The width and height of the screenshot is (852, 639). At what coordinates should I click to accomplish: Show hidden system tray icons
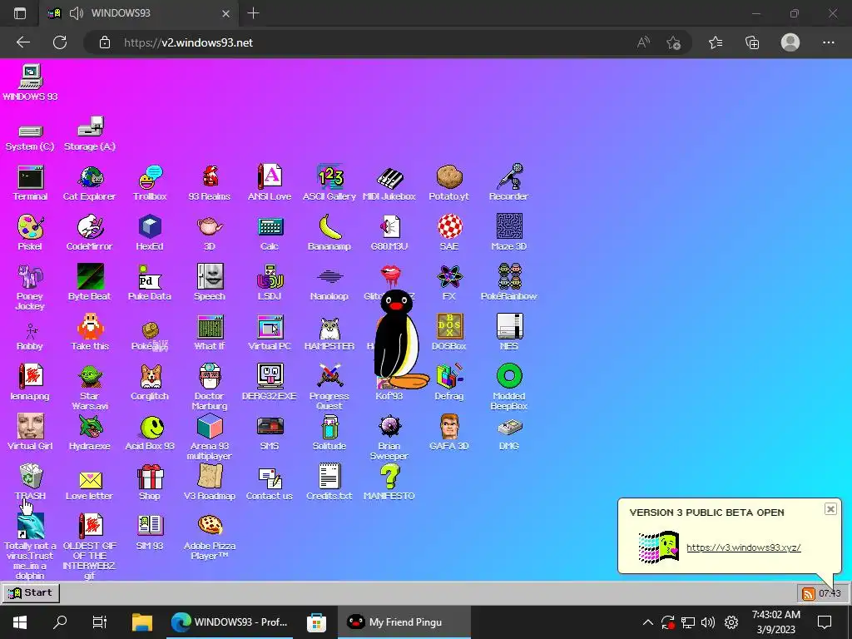(x=647, y=622)
